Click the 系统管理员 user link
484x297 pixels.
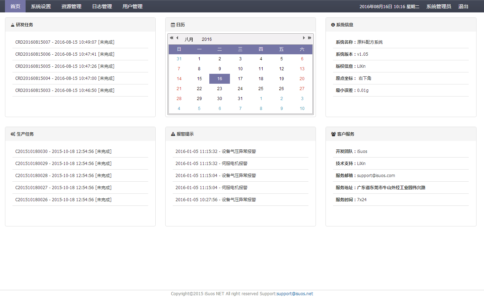click(439, 6)
